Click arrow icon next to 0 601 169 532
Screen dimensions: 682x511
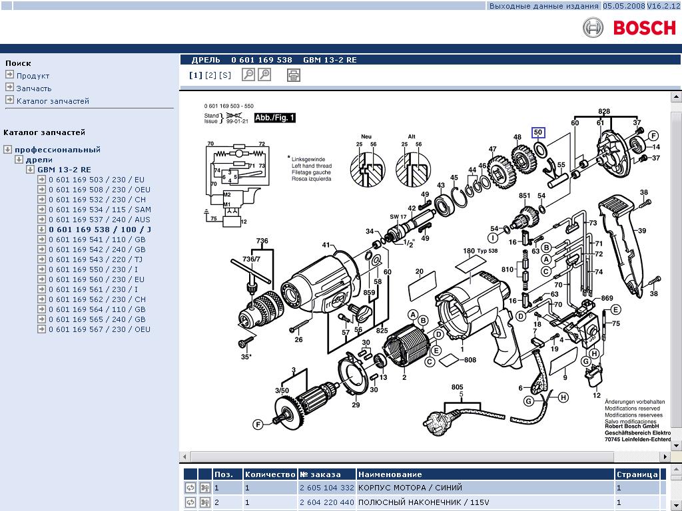tap(41, 199)
